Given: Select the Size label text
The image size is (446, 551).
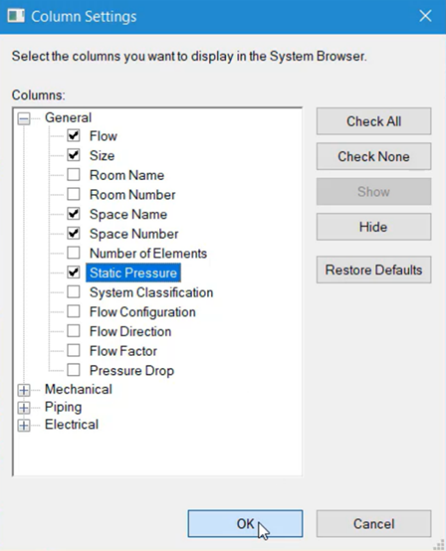Looking at the screenshot, I should 102,155.
